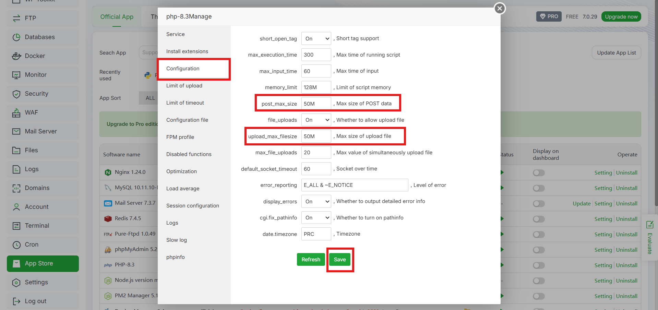This screenshot has height=310, width=658.
Task: Toggle dashboard display for Nginx row
Action: (539, 173)
